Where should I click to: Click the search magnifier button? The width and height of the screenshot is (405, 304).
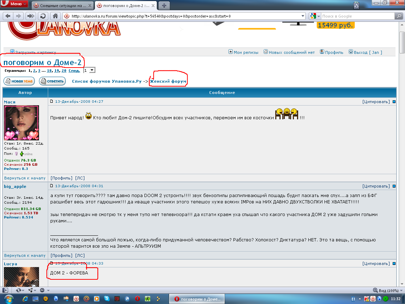(399, 16)
